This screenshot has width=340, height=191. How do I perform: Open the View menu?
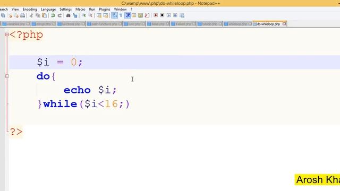click(15, 10)
